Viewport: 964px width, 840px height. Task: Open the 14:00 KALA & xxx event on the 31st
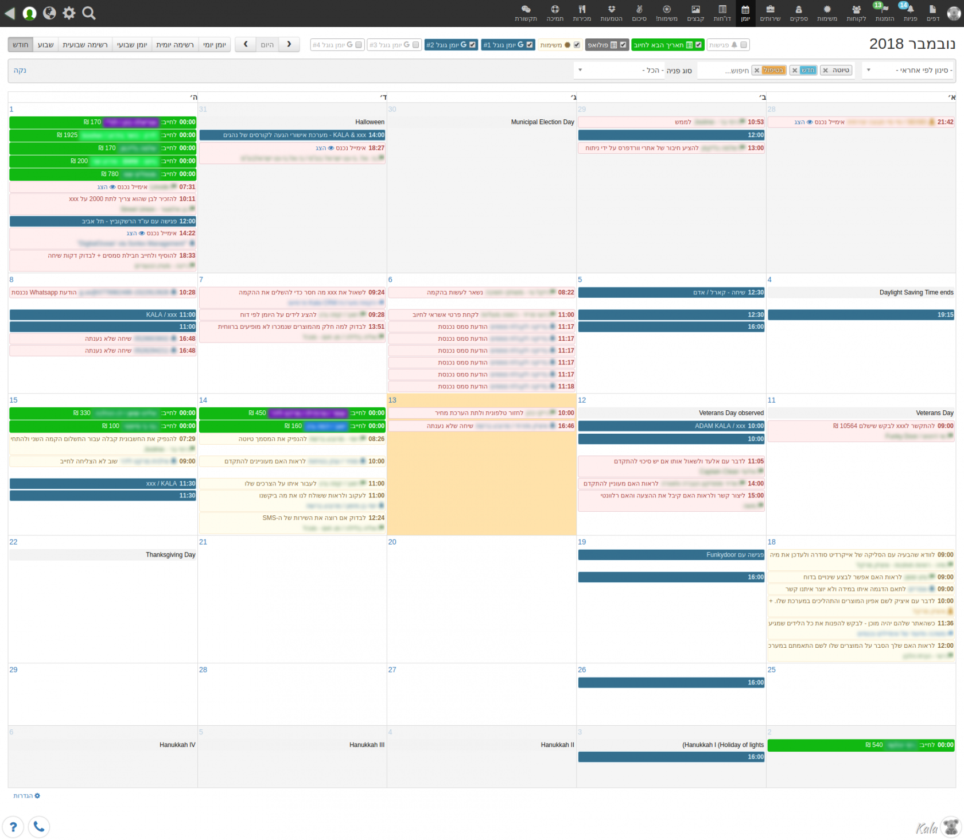tap(292, 135)
